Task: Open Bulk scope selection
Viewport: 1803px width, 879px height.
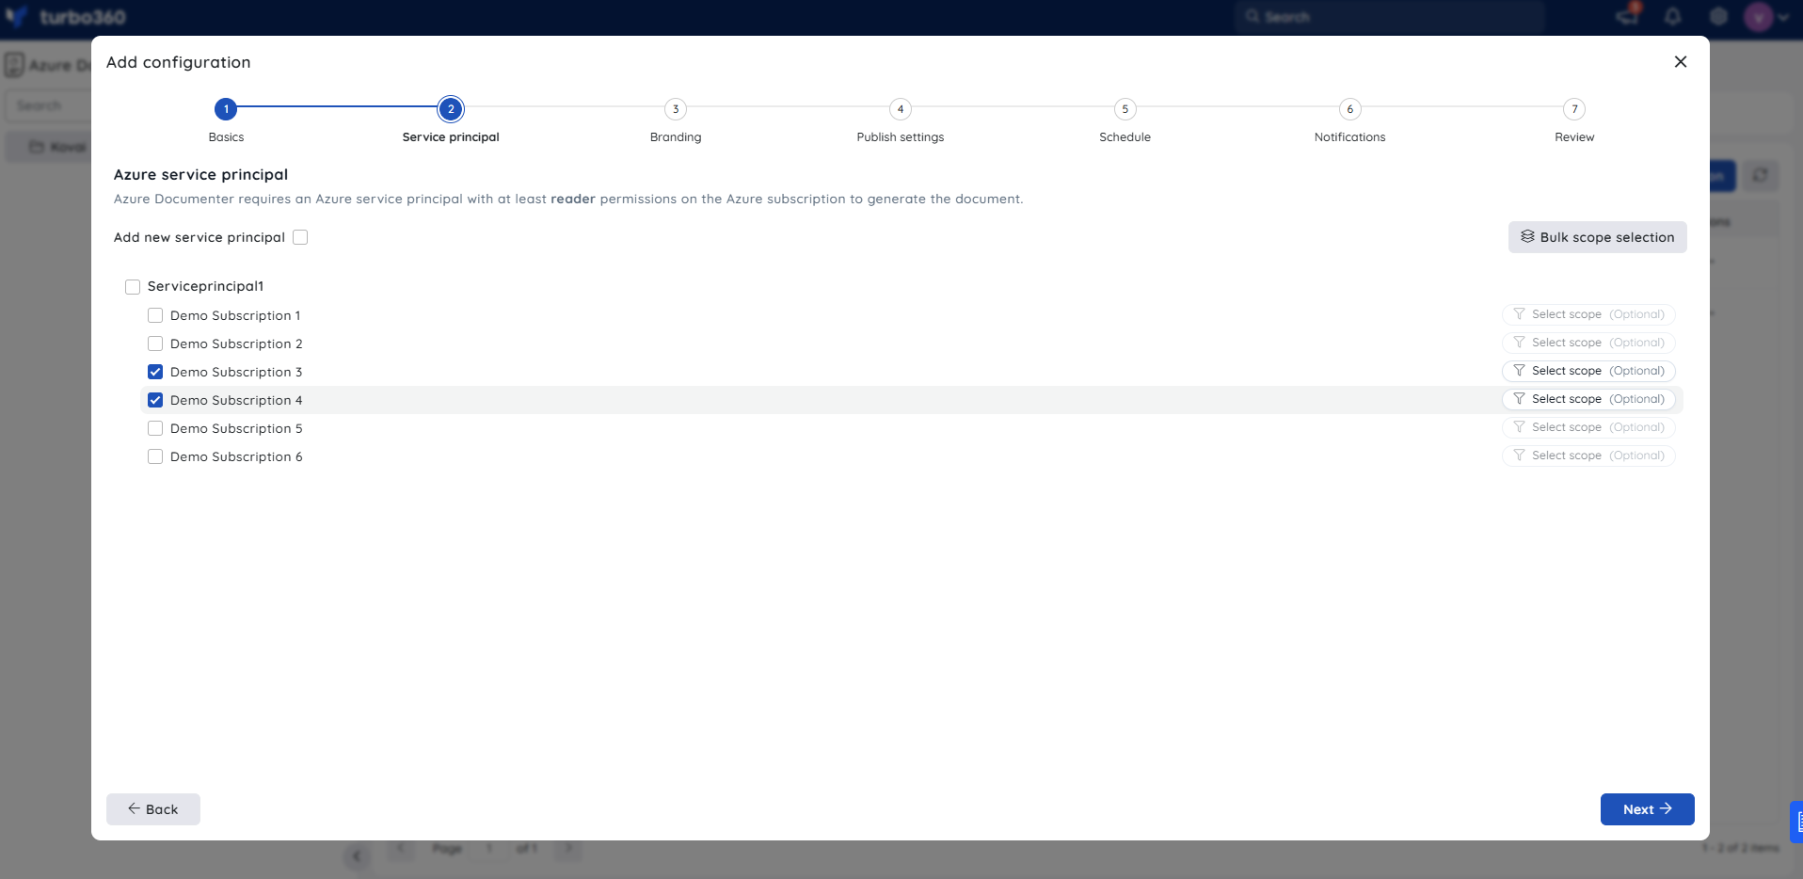Action: click(1598, 237)
